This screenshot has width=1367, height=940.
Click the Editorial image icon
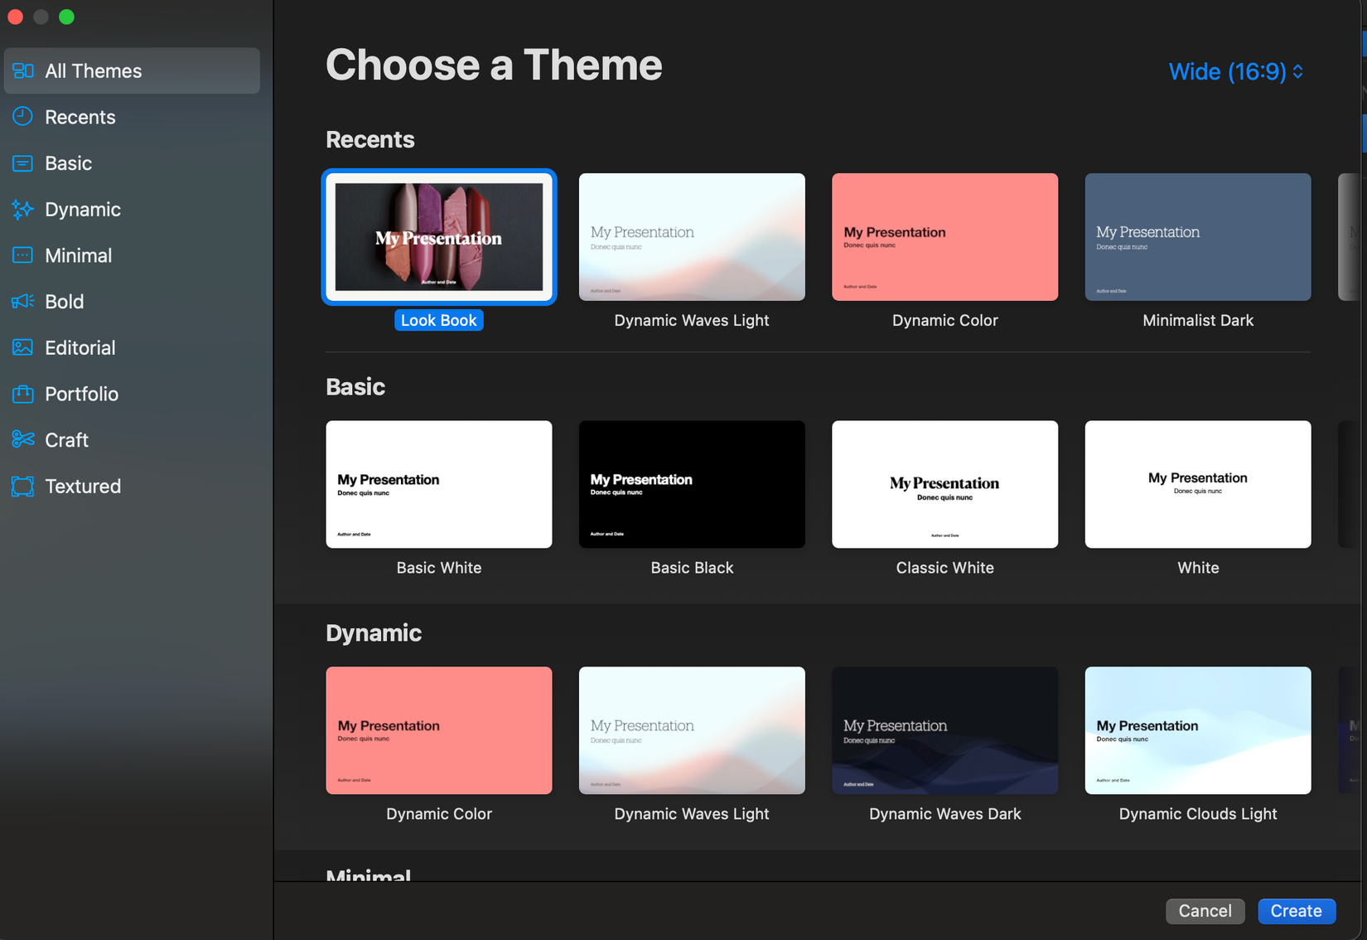coord(23,347)
